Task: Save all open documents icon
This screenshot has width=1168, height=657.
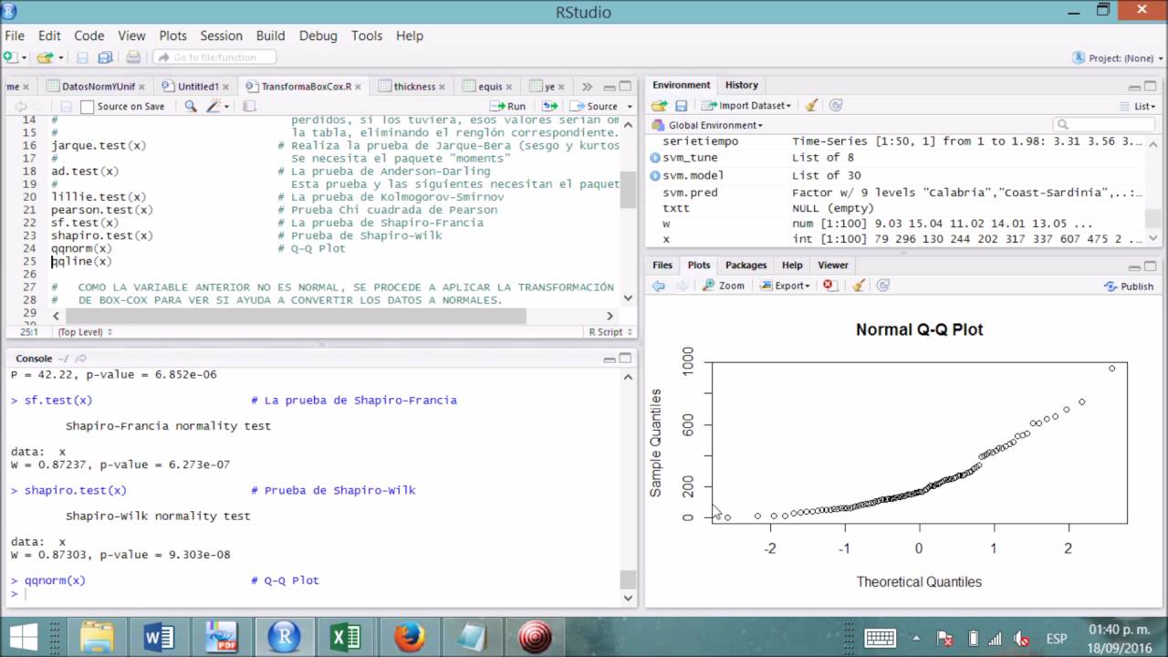Action: click(x=105, y=57)
